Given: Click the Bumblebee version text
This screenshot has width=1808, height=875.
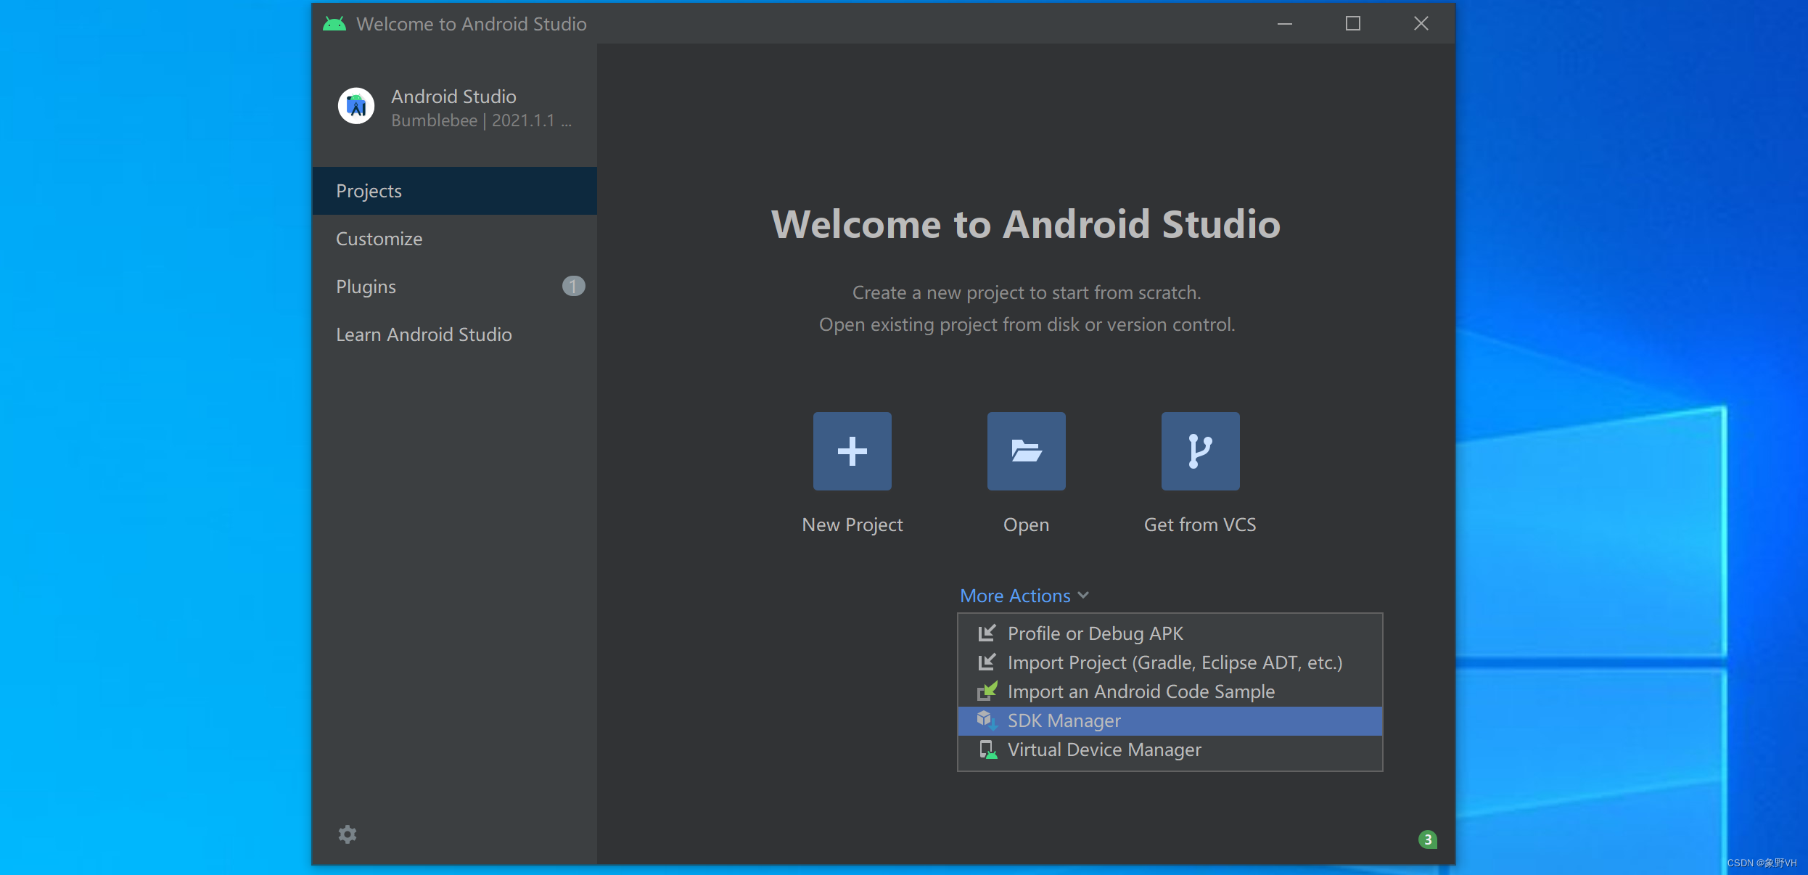Looking at the screenshot, I should click(480, 120).
